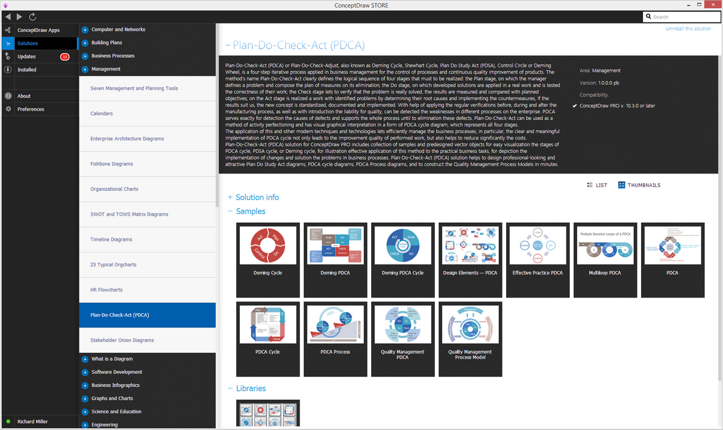The height and width of the screenshot is (430, 723).
Task: Open Quality Management Process Model sample
Action: click(x=470, y=339)
